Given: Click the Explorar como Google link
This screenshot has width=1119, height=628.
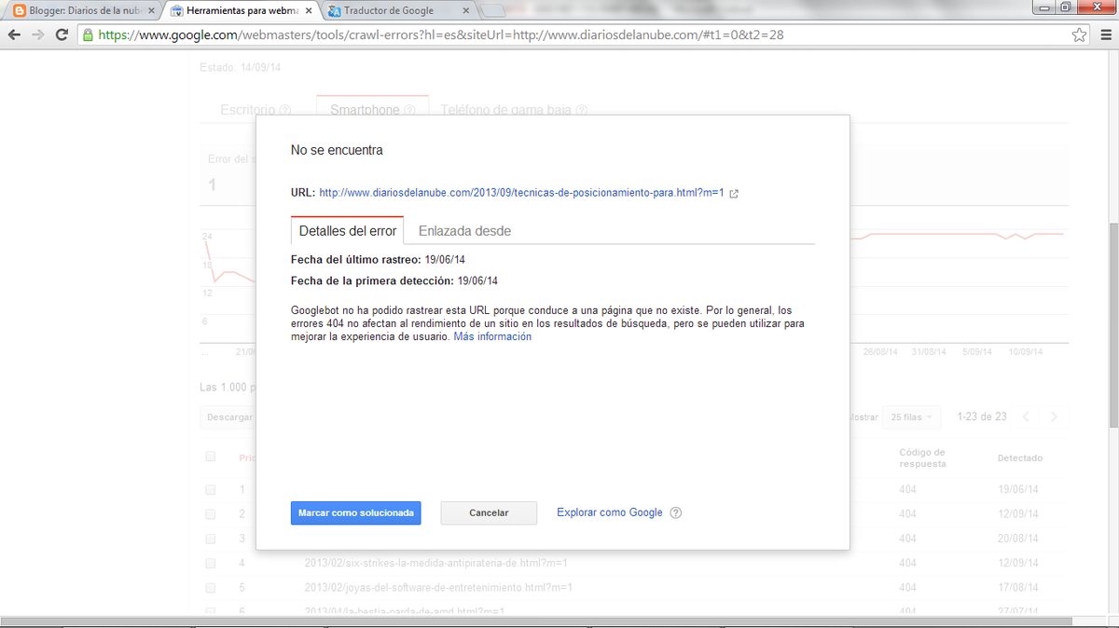Looking at the screenshot, I should pyautogui.click(x=609, y=512).
